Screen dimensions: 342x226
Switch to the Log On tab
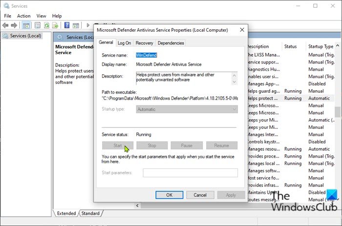click(124, 43)
